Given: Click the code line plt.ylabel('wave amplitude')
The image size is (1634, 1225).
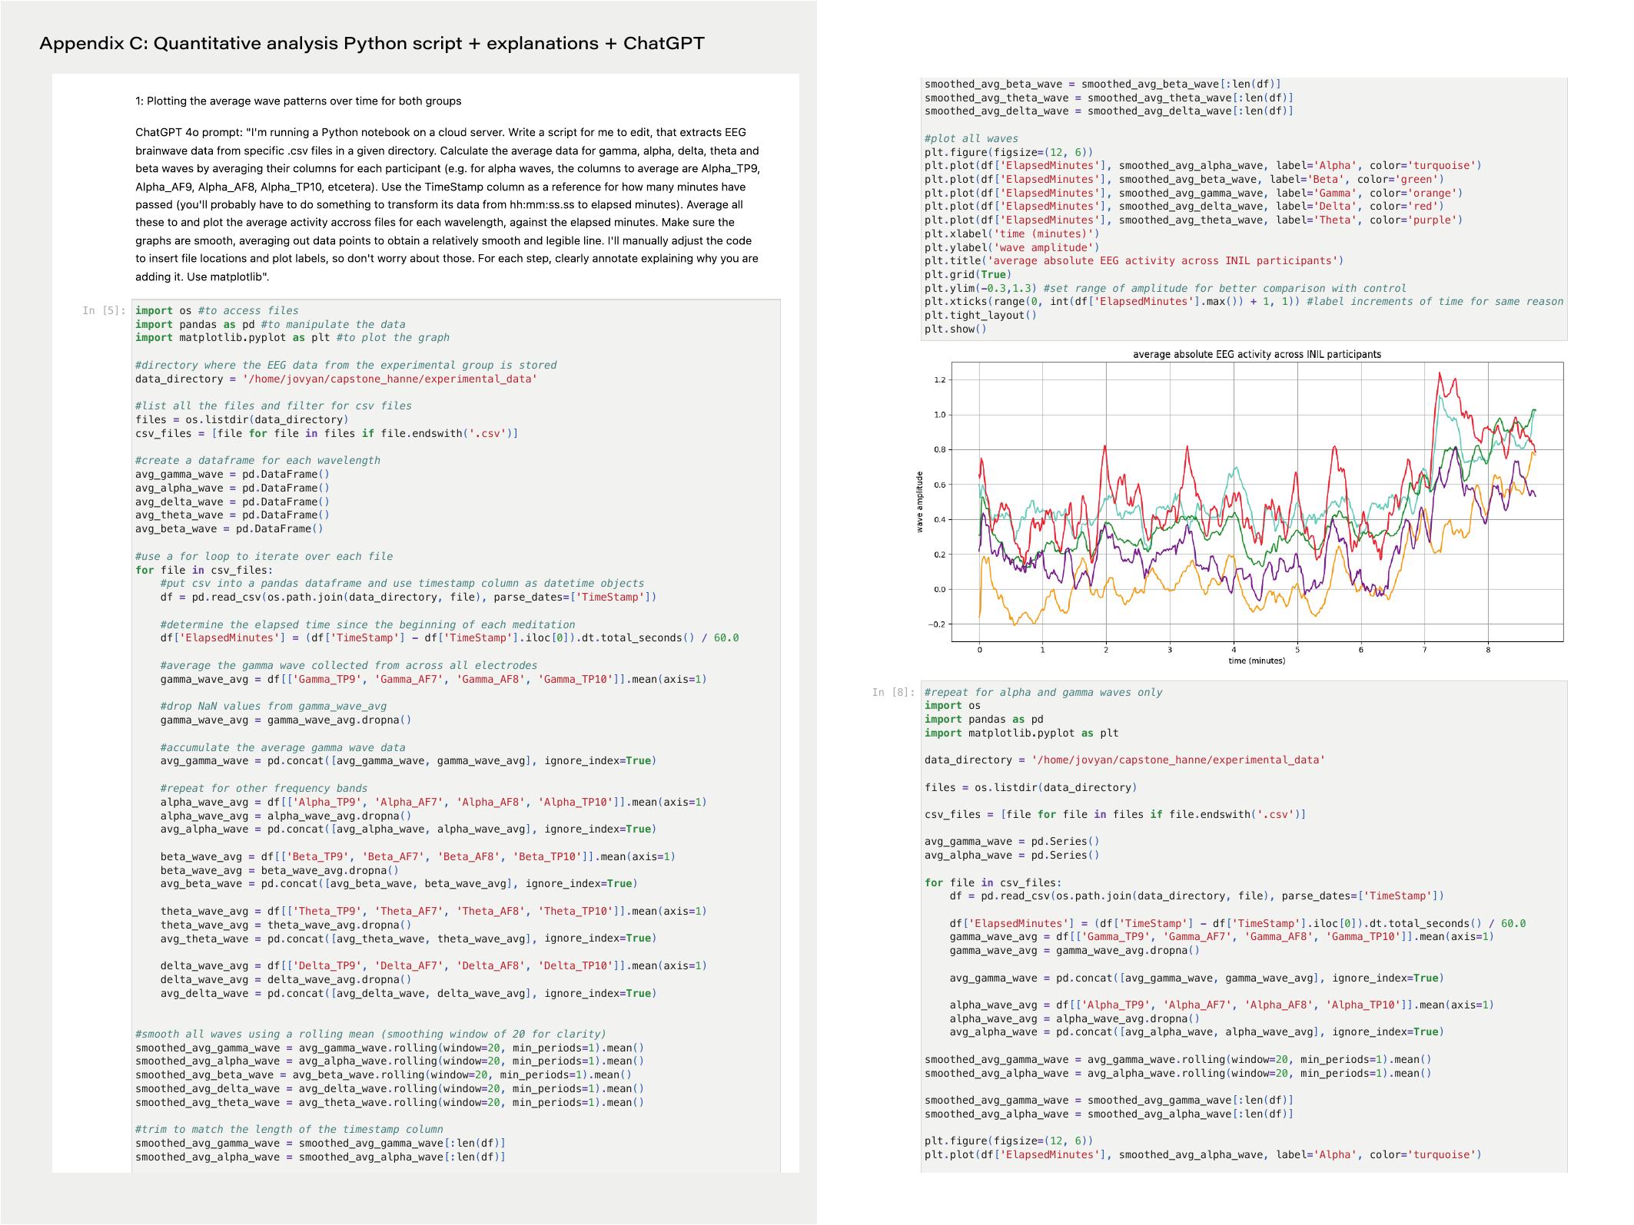Looking at the screenshot, I should point(1012,247).
